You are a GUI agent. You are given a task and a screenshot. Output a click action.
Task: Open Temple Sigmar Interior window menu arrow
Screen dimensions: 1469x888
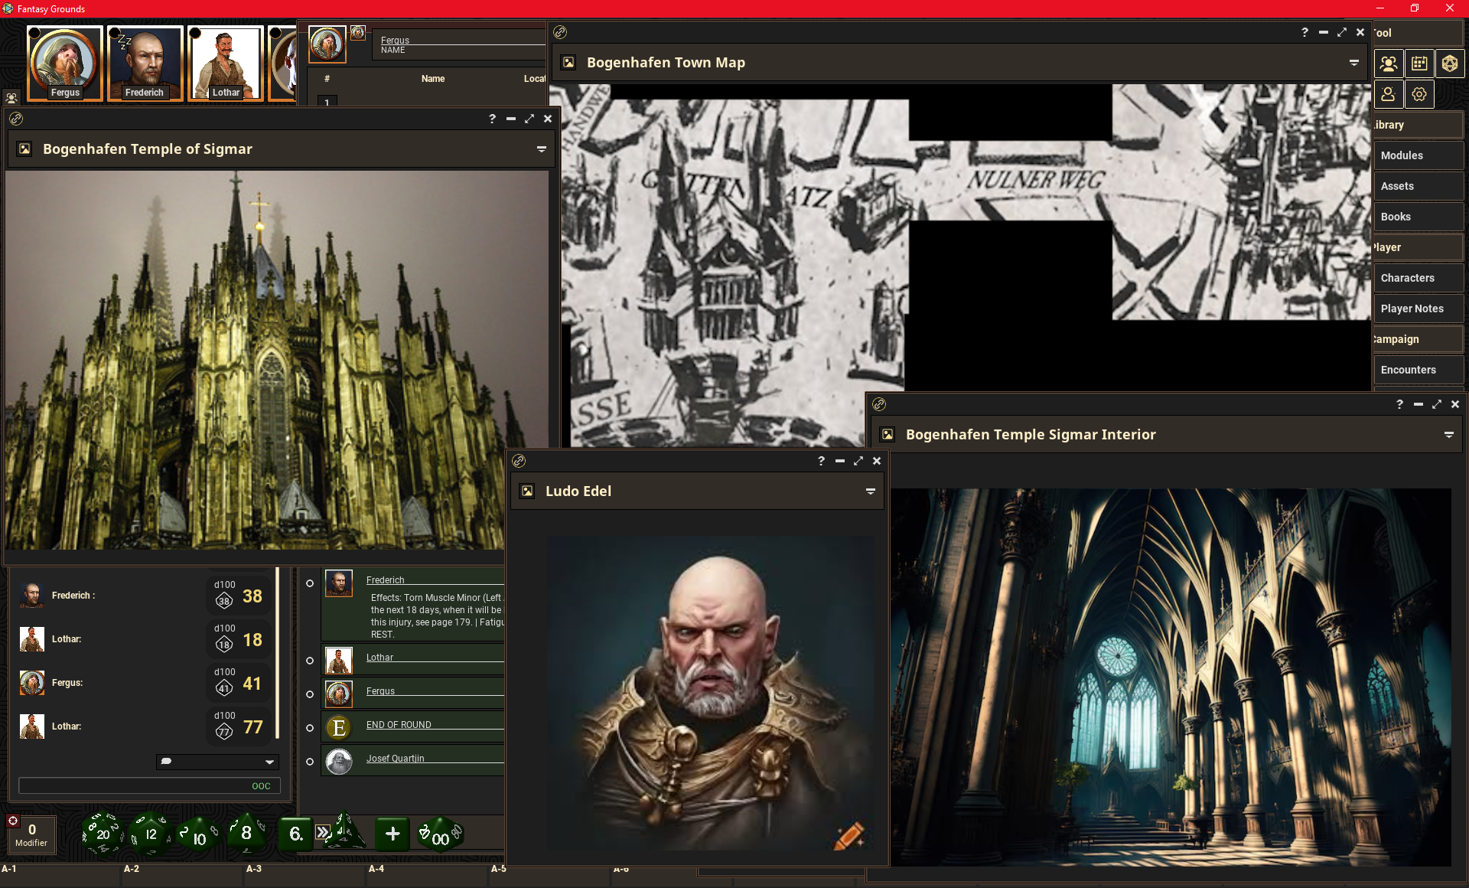(x=1449, y=435)
